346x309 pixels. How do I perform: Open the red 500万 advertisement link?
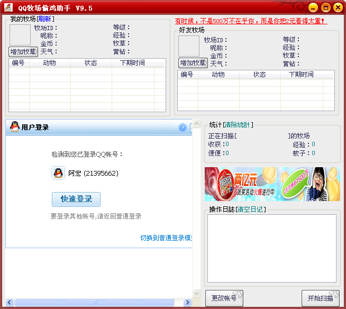(x=251, y=21)
